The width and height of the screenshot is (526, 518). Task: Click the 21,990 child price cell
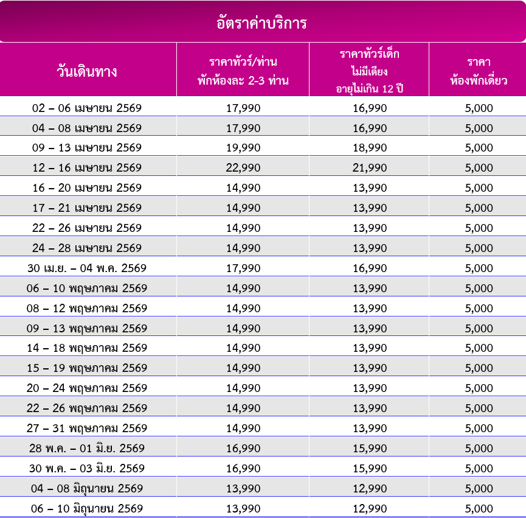tap(370, 168)
